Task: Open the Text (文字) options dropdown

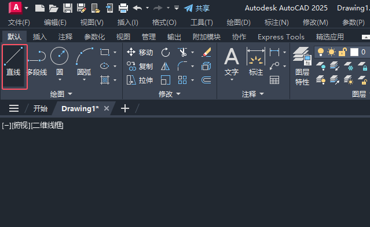Action: click(x=232, y=80)
